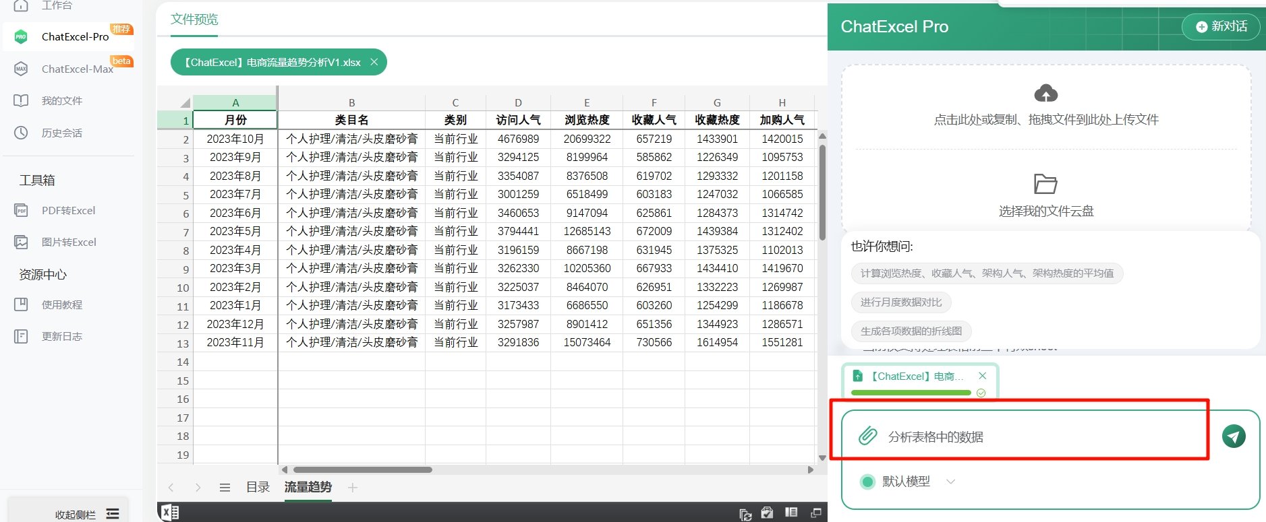This screenshot has height=522, width=1266.
Task: Remove the attached ChatExcel file chip in chat
Action: pyautogui.click(x=982, y=376)
